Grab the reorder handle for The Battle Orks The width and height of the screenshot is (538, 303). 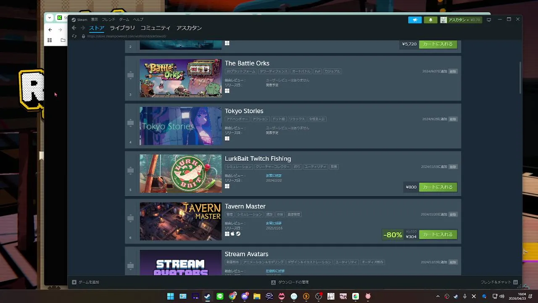pyautogui.click(x=130, y=75)
